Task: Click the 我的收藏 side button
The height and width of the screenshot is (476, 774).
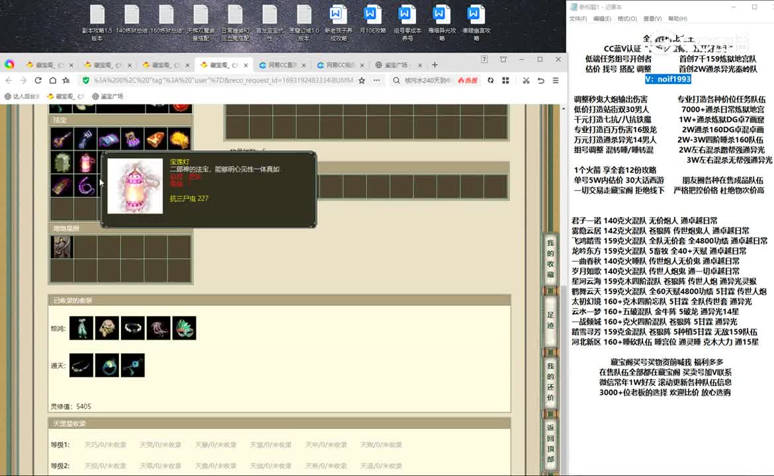Action: coord(550,258)
